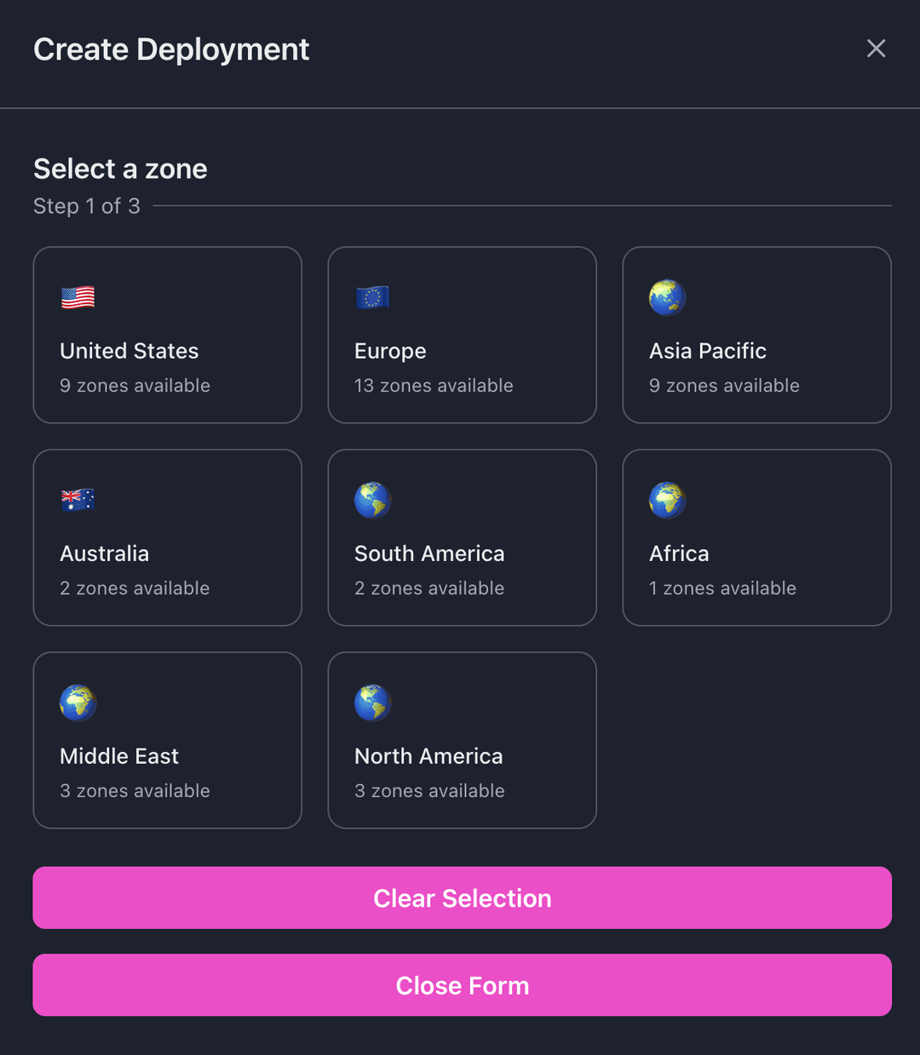Screen dimensions: 920x1055
Task: Pick the Australia zone card
Action: (167, 537)
